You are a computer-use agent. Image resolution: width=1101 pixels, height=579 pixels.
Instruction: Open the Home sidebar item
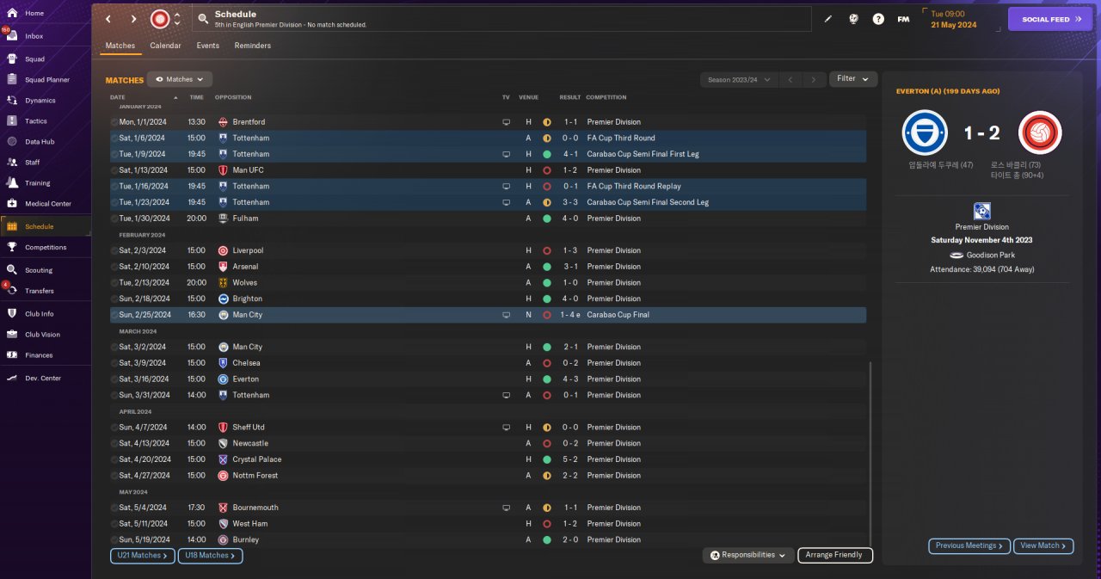(x=34, y=14)
